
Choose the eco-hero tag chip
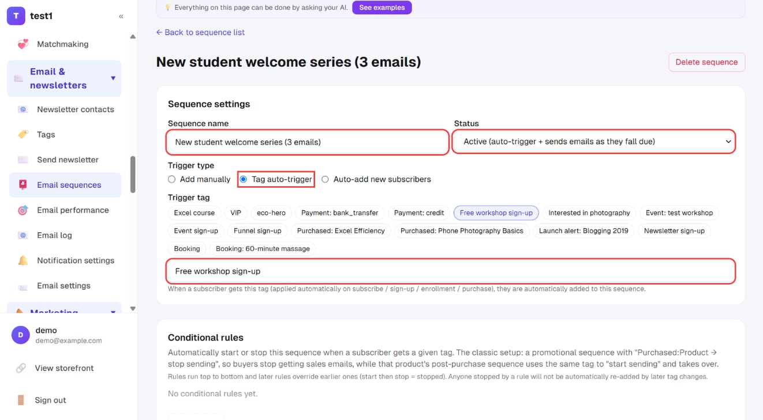271,213
